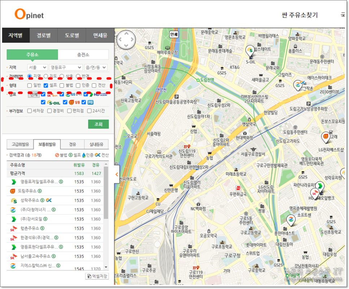Screen dimensions: 349x289
Task: Check the 일반 station type checkbox
Action: 29,85
